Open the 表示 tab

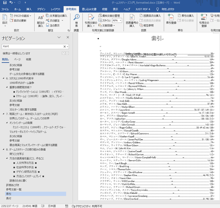click(115, 9)
